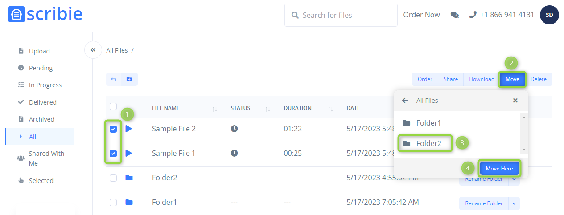Click the Folder1 folder icon in the move popup

tap(406, 123)
